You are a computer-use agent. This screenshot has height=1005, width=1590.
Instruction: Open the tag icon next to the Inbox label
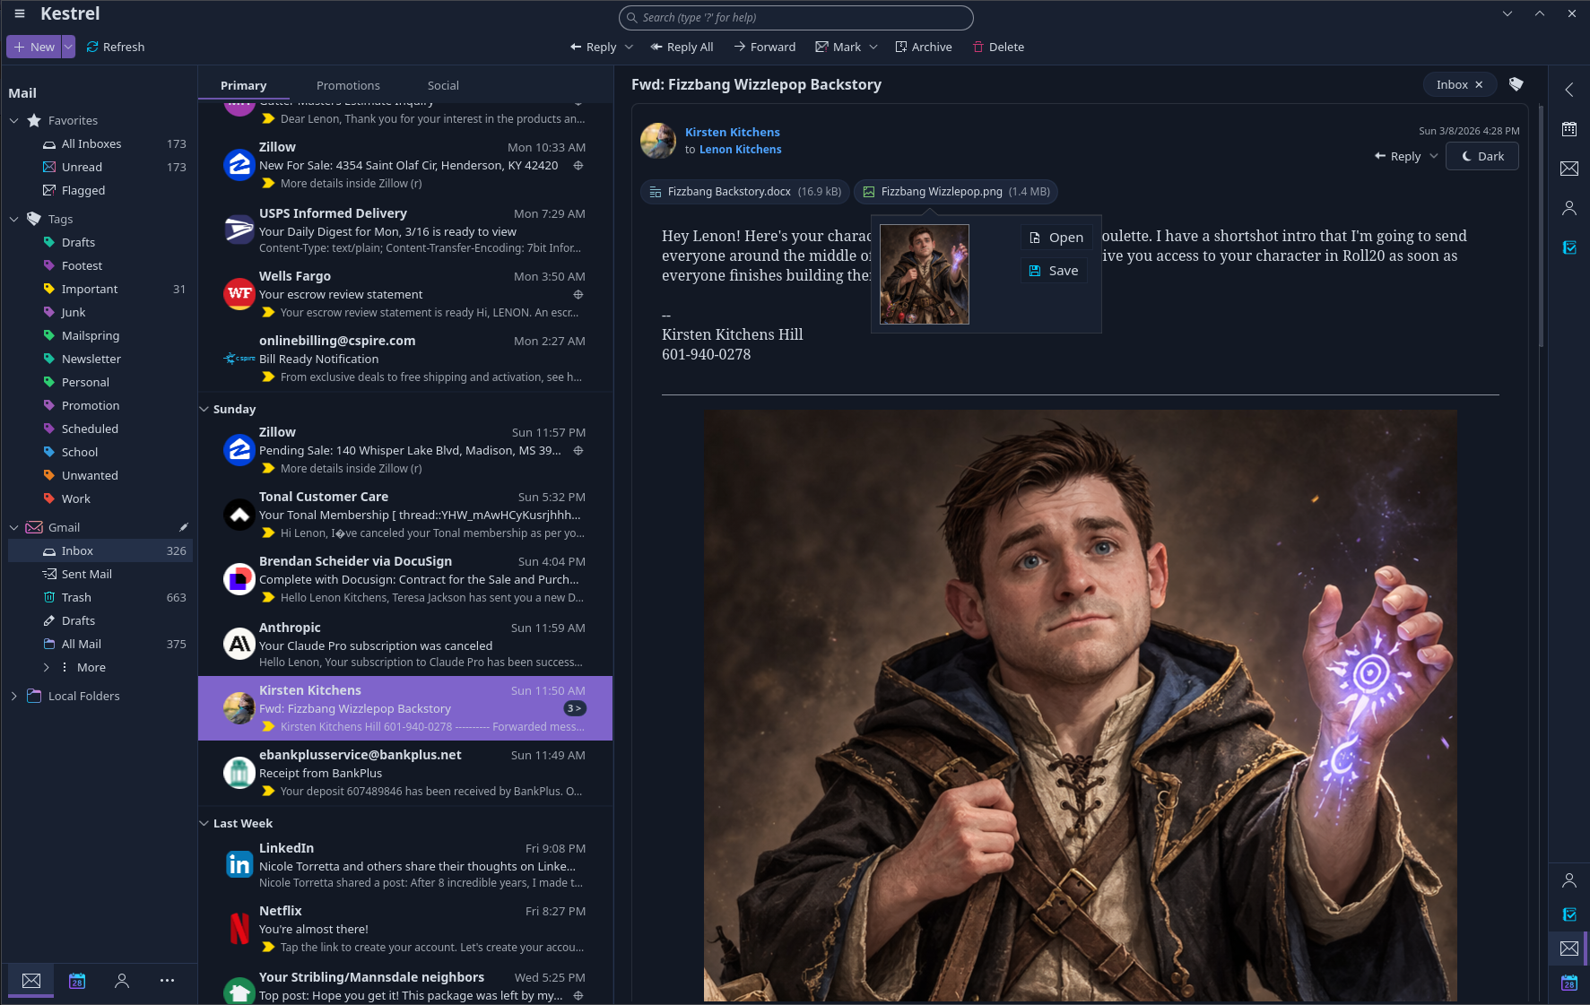[1516, 83]
